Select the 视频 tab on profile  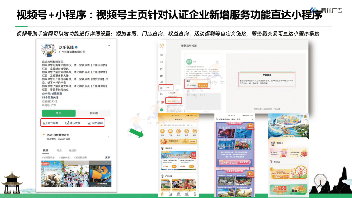[x=45, y=151]
